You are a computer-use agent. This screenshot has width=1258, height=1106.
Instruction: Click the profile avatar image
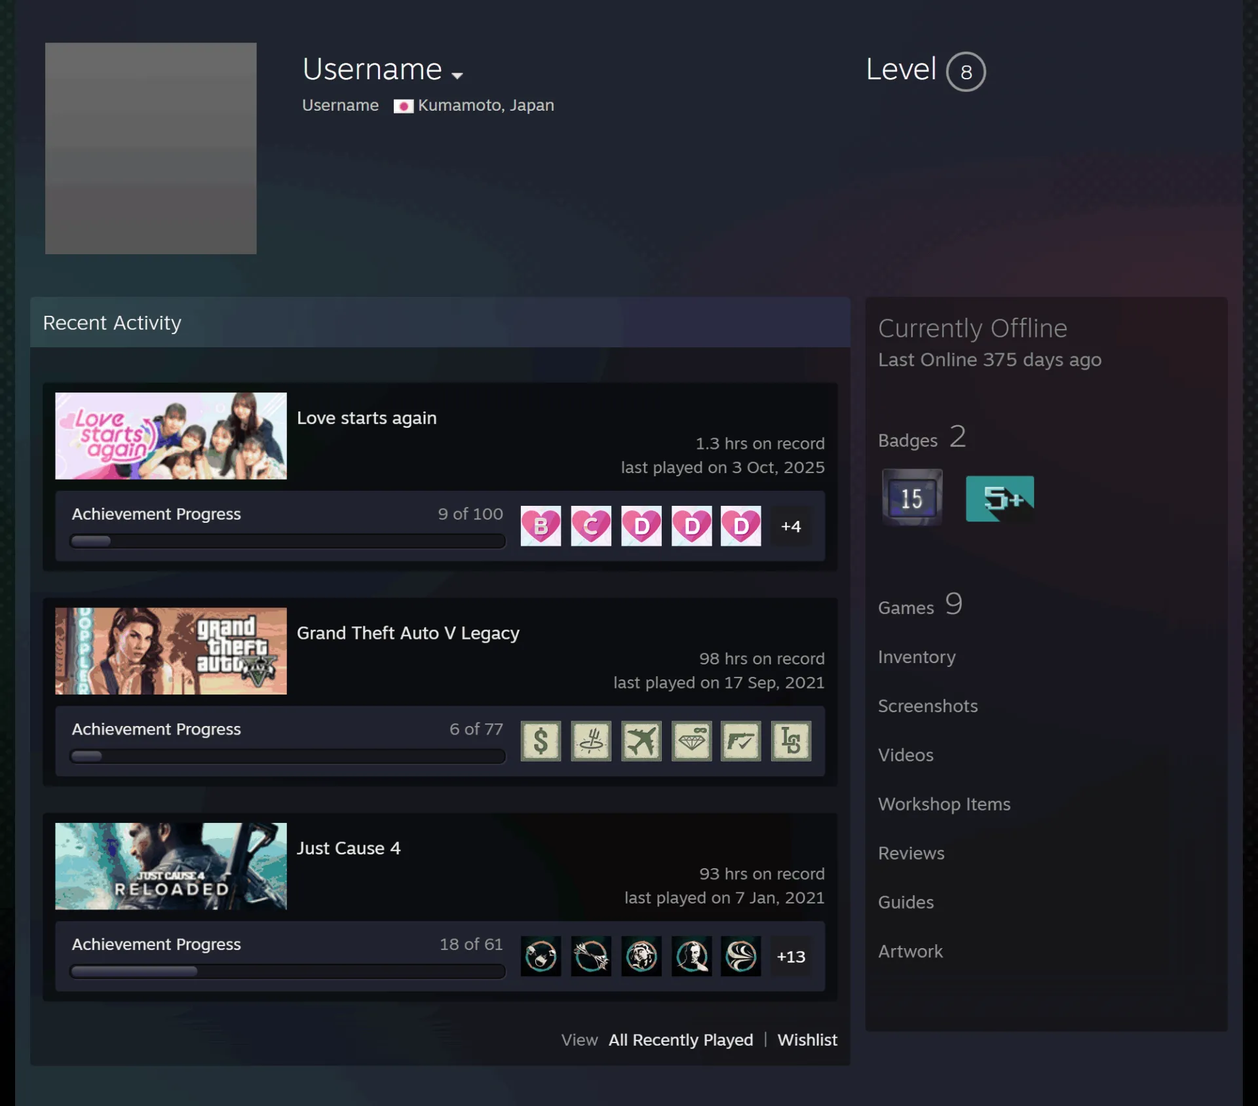(x=151, y=148)
